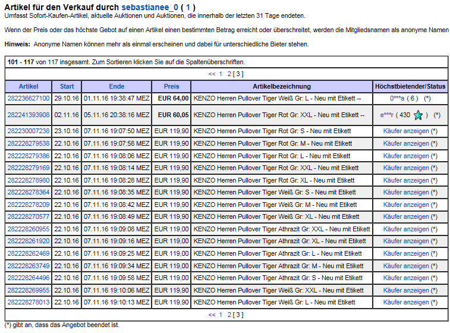
Task: Sort table by Artikel column
Action: (29, 86)
